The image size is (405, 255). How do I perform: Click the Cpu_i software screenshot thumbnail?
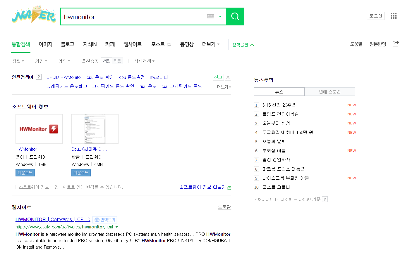pyautogui.click(x=95, y=129)
